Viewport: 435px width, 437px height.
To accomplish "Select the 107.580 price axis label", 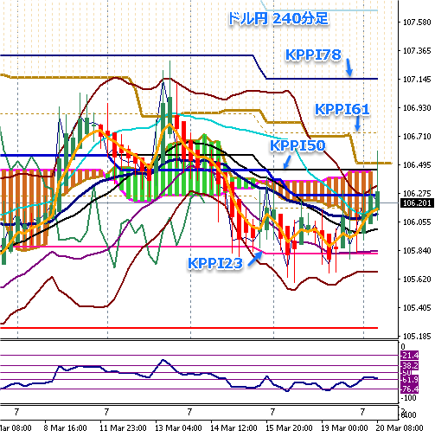I will [417, 22].
